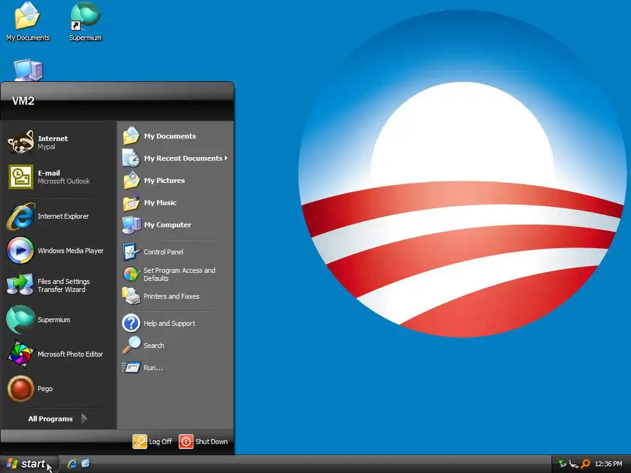The image size is (631, 473).
Task: Click All Programs label
Action: [51, 419]
